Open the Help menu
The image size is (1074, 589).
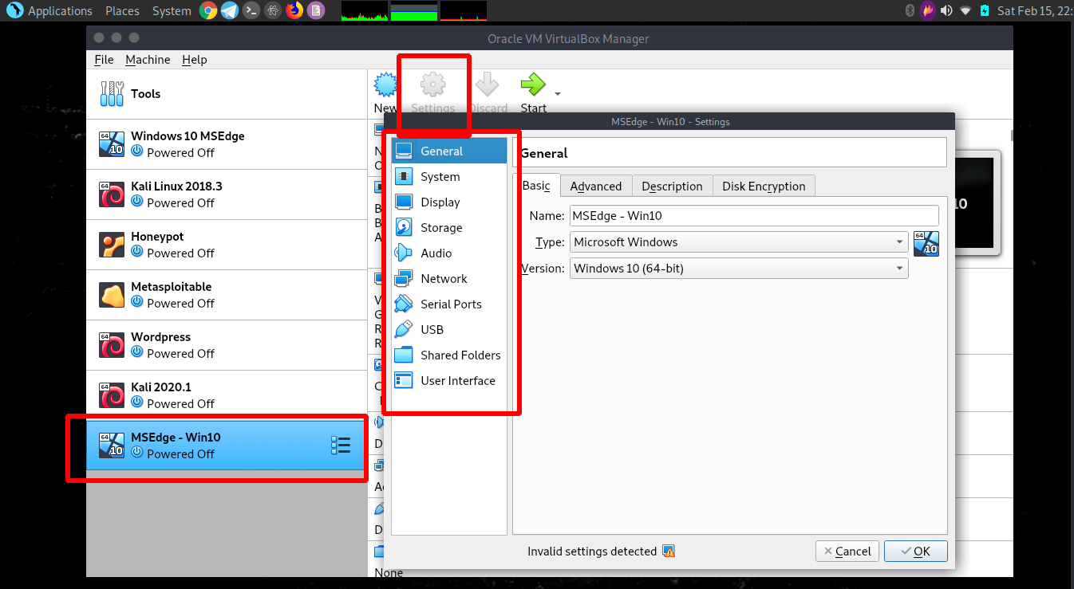[194, 60]
